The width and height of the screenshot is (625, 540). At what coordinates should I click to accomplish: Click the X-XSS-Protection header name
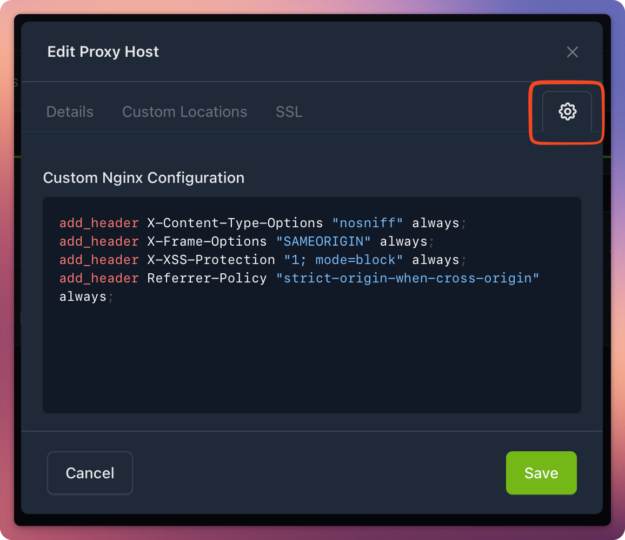click(x=211, y=260)
